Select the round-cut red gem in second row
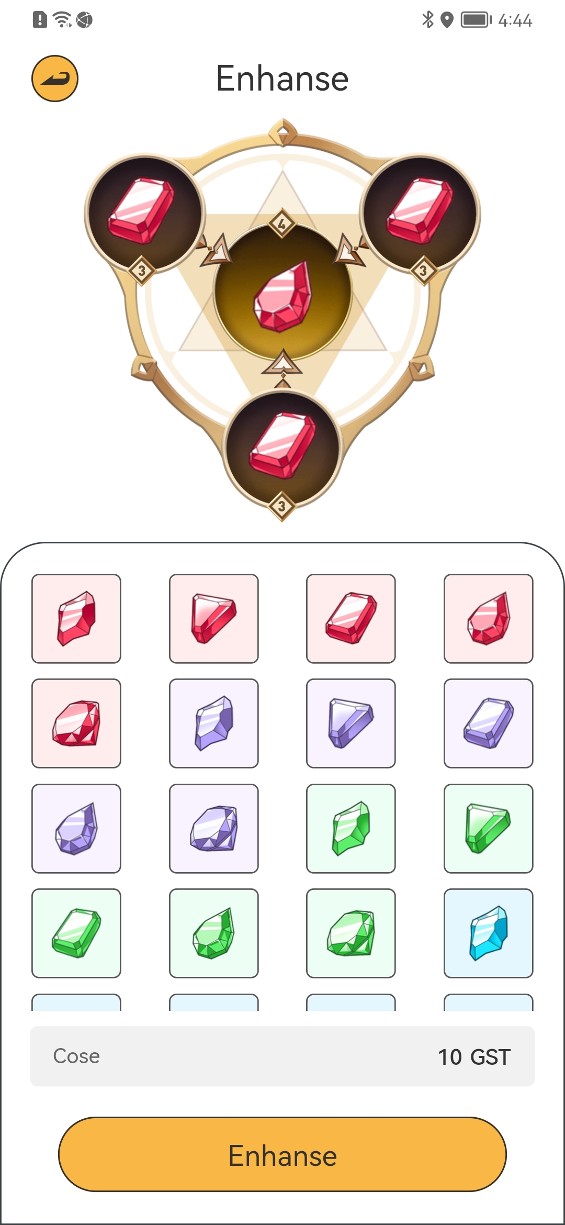Screen dimensions: 565x1225 (76, 723)
